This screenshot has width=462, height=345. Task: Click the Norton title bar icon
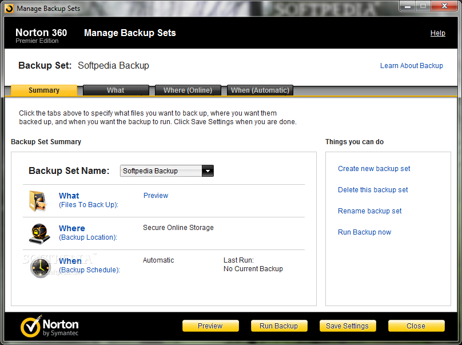(9, 9)
